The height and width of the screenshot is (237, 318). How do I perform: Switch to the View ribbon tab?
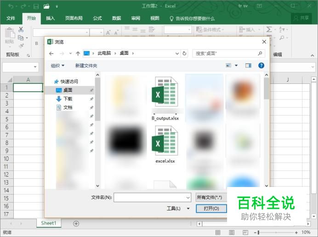coord(155,18)
